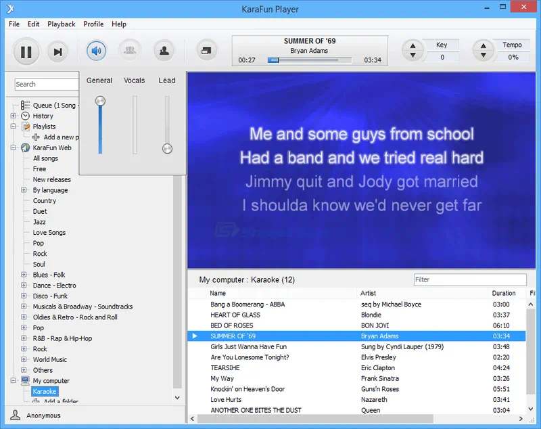Seek in the song progress bar
The width and height of the screenshot is (541, 429).
(310, 60)
